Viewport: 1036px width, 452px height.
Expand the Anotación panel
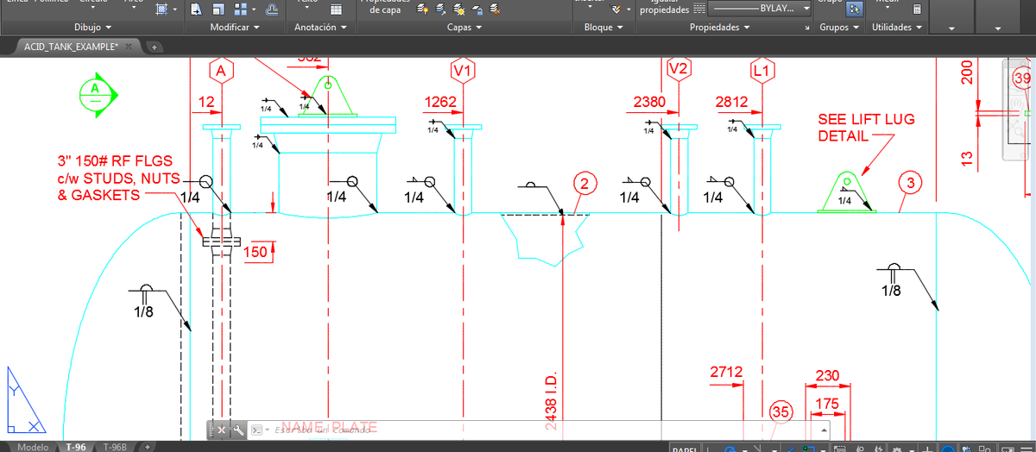(320, 28)
